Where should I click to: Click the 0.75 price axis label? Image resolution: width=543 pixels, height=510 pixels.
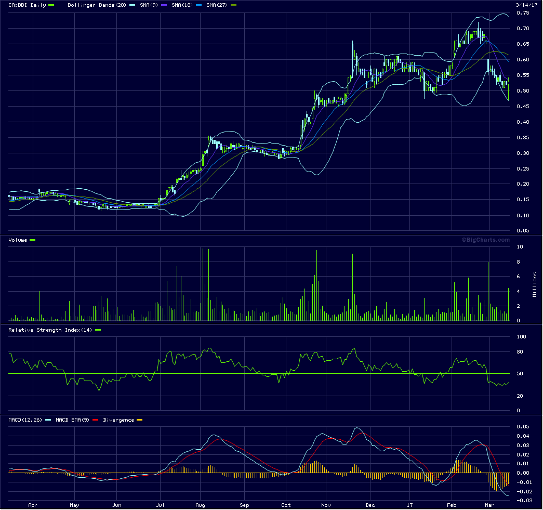pyautogui.click(x=523, y=14)
